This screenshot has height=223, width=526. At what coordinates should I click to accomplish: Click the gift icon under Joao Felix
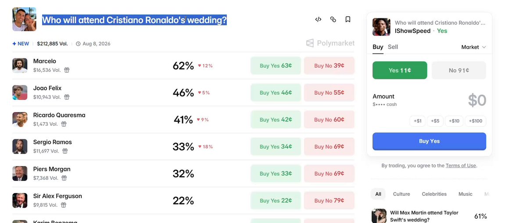[x=67, y=97]
